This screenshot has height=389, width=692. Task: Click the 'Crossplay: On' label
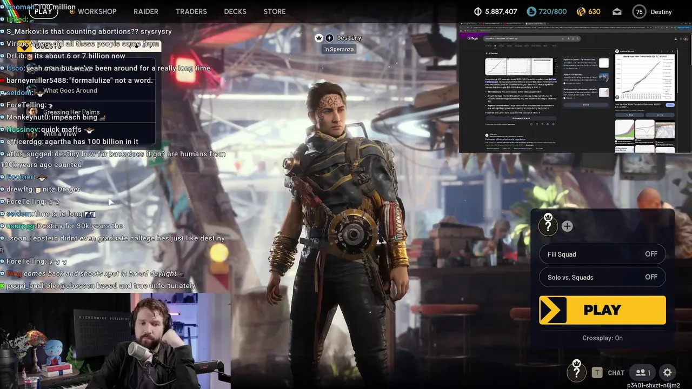[602, 338]
